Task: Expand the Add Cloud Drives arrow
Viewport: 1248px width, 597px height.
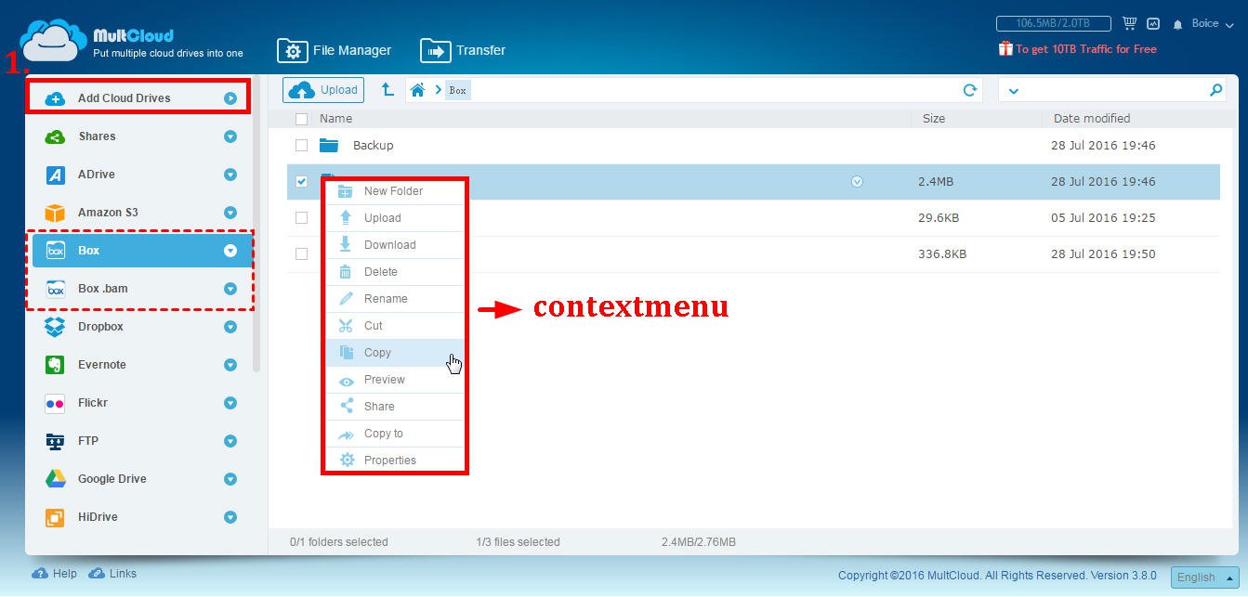Action: (x=230, y=98)
